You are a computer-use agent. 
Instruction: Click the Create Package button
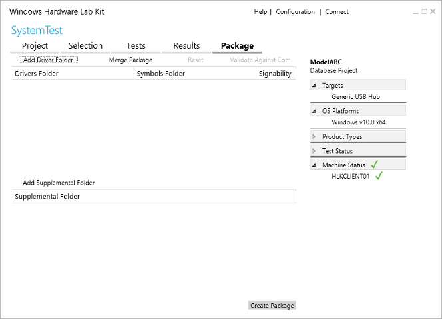(x=272, y=306)
